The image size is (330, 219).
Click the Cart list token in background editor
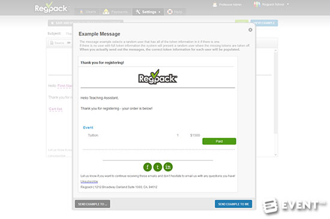[56, 109]
